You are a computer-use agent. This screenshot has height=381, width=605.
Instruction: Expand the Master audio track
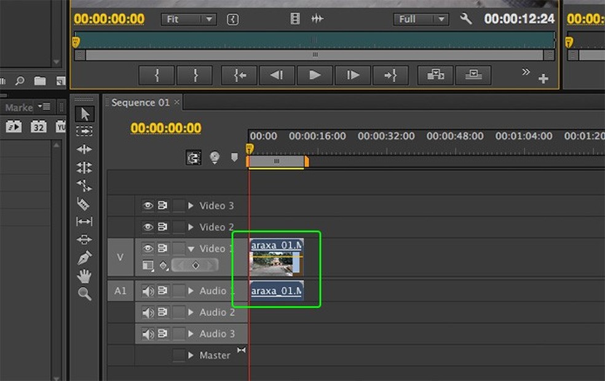191,355
